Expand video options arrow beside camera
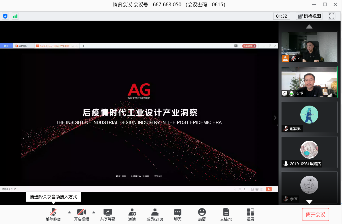 click(x=94, y=212)
